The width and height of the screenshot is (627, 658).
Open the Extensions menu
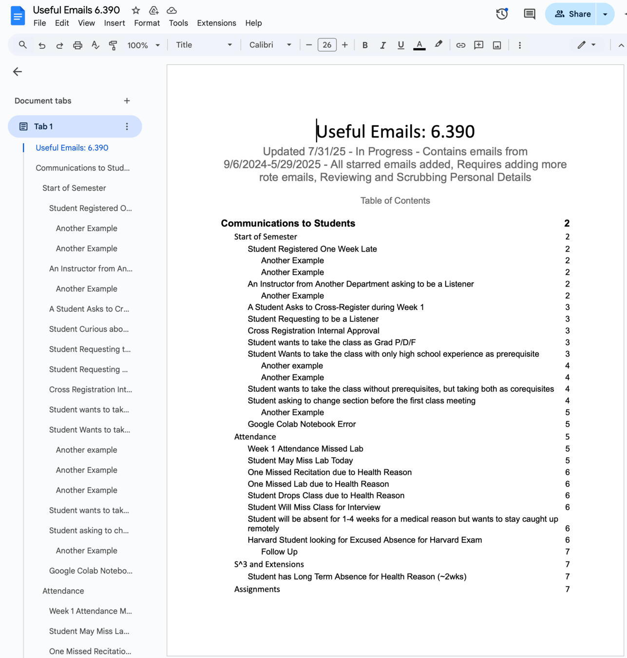[x=216, y=23]
